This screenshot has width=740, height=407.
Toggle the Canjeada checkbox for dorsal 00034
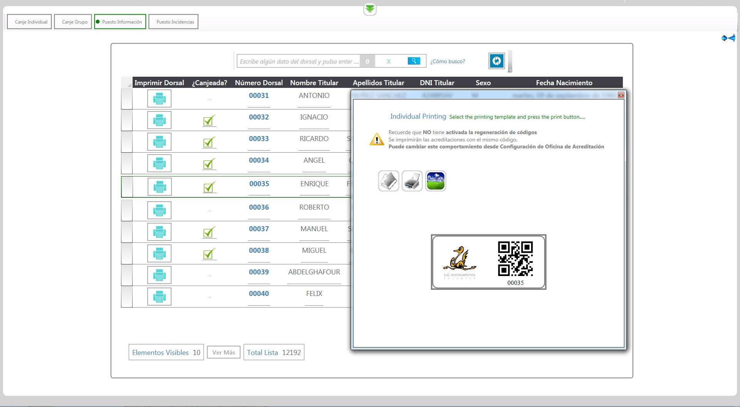(x=209, y=164)
